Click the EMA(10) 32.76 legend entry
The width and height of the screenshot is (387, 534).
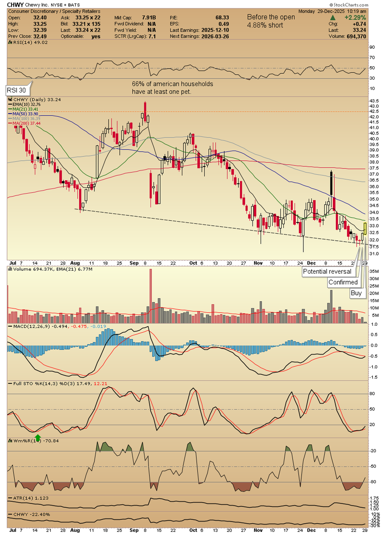26,105
